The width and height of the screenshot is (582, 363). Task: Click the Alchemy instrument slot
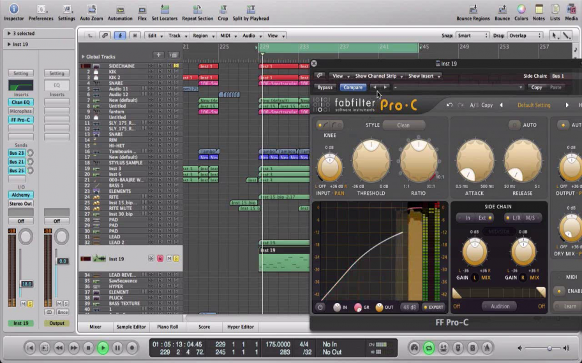(x=21, y=195)
